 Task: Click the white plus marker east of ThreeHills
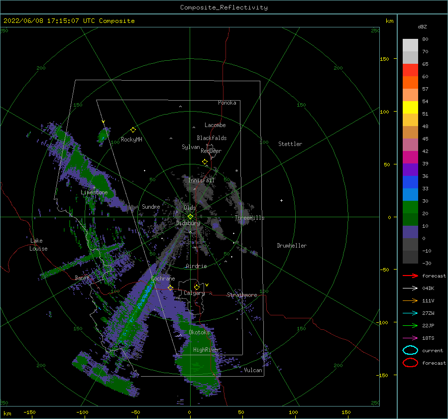[281, 200]
